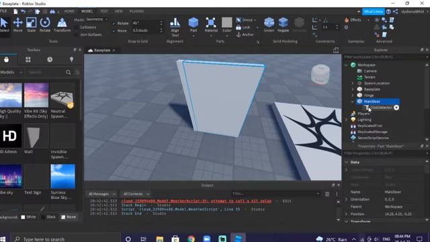Anchor the selected part
This screenshot has height=242, width=430.
coord(245,34)
